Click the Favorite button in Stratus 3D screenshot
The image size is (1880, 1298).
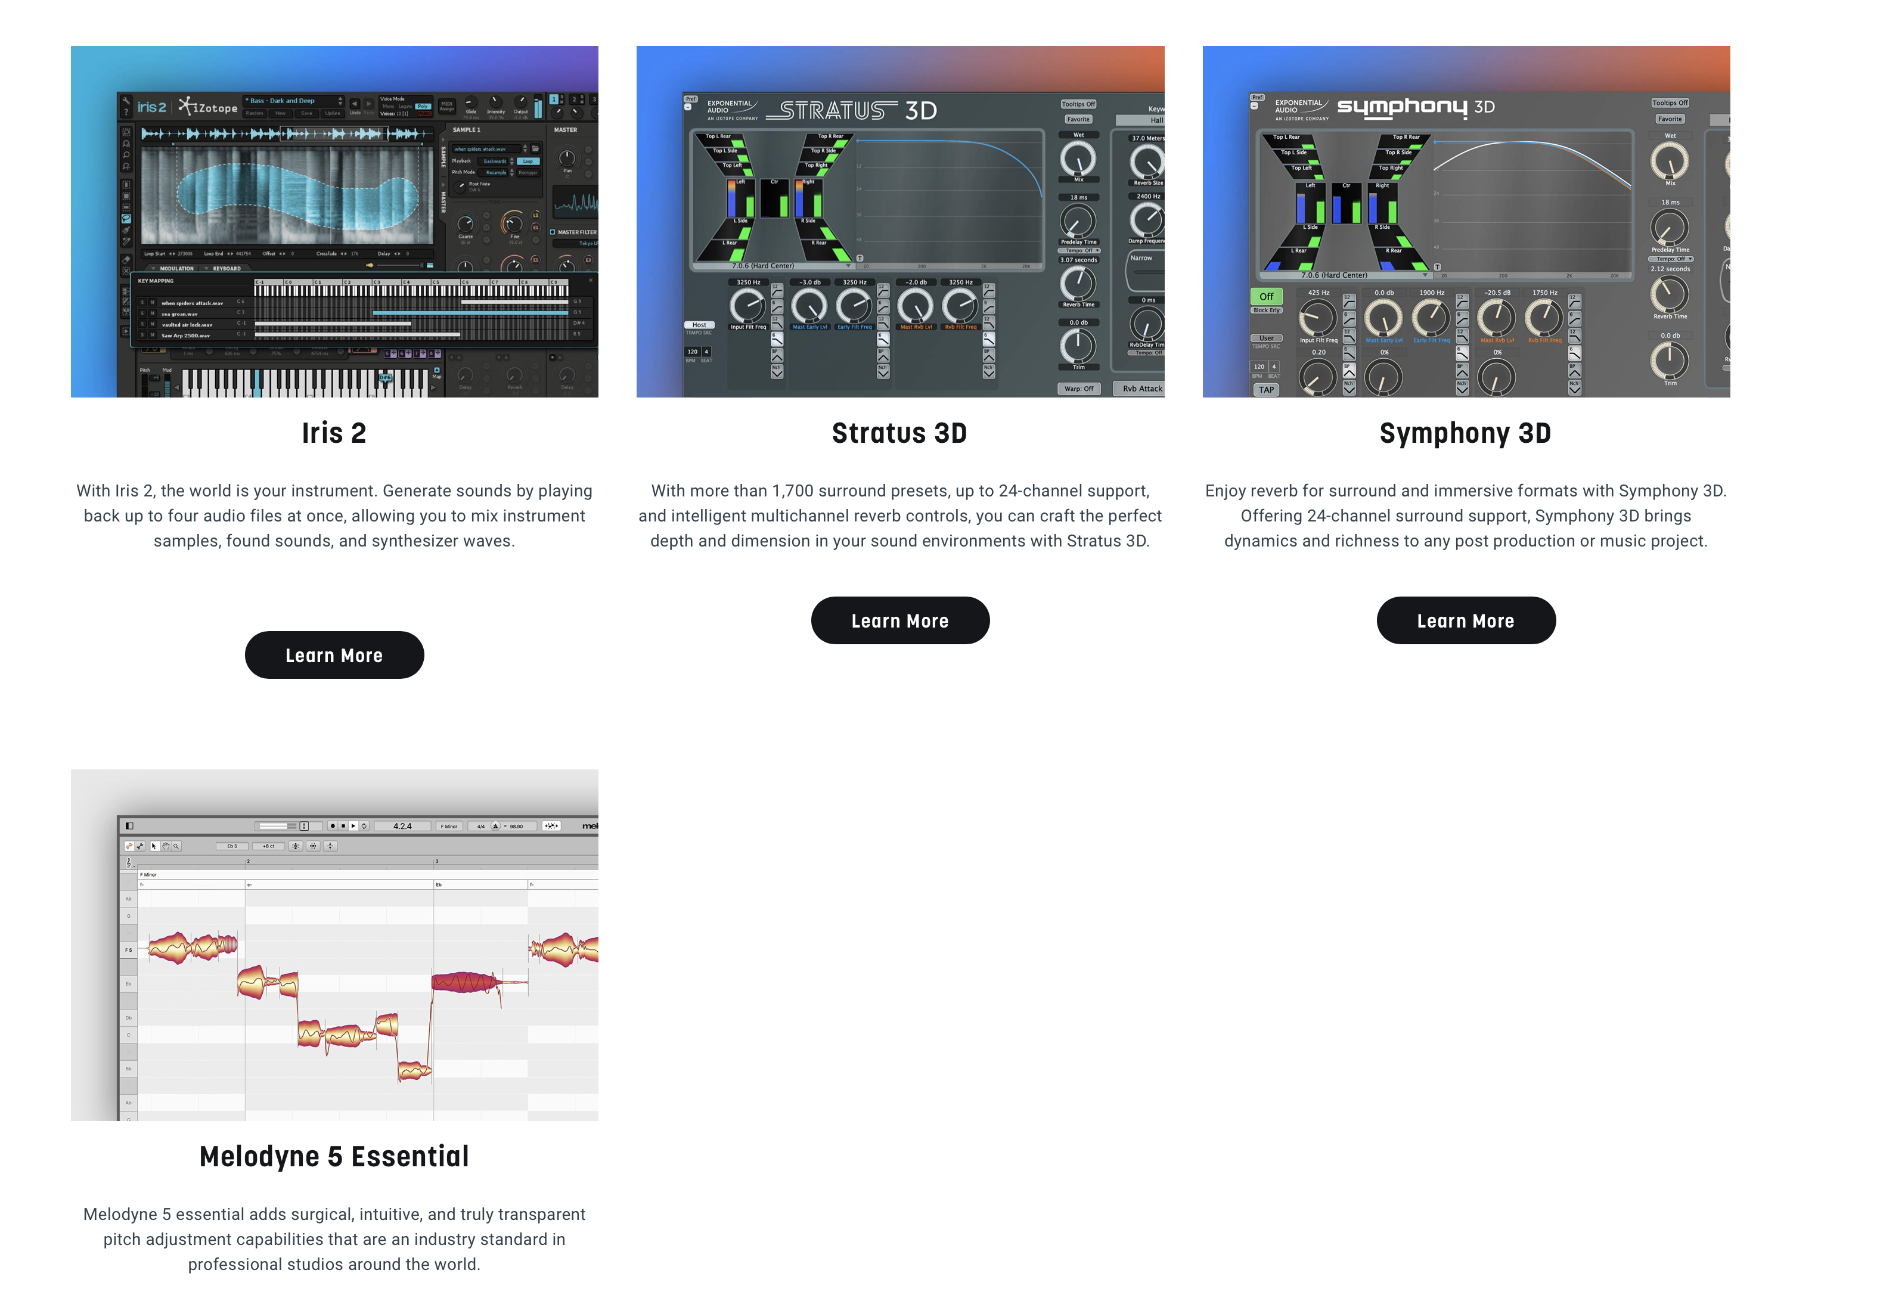point(1079,120)
